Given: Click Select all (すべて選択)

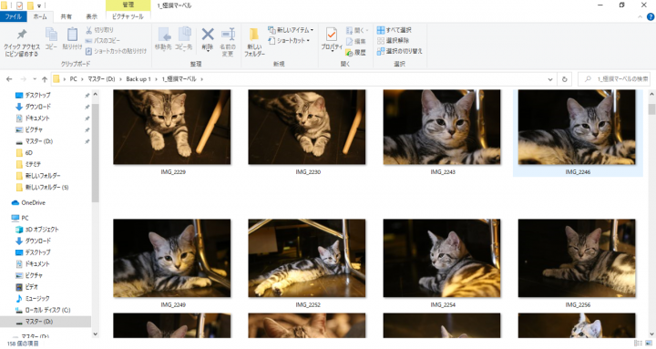Looking at the screenshot, I should coord(395,30).
